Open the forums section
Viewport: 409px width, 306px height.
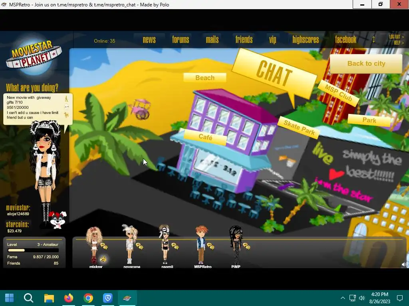click(x=181, y=39)
